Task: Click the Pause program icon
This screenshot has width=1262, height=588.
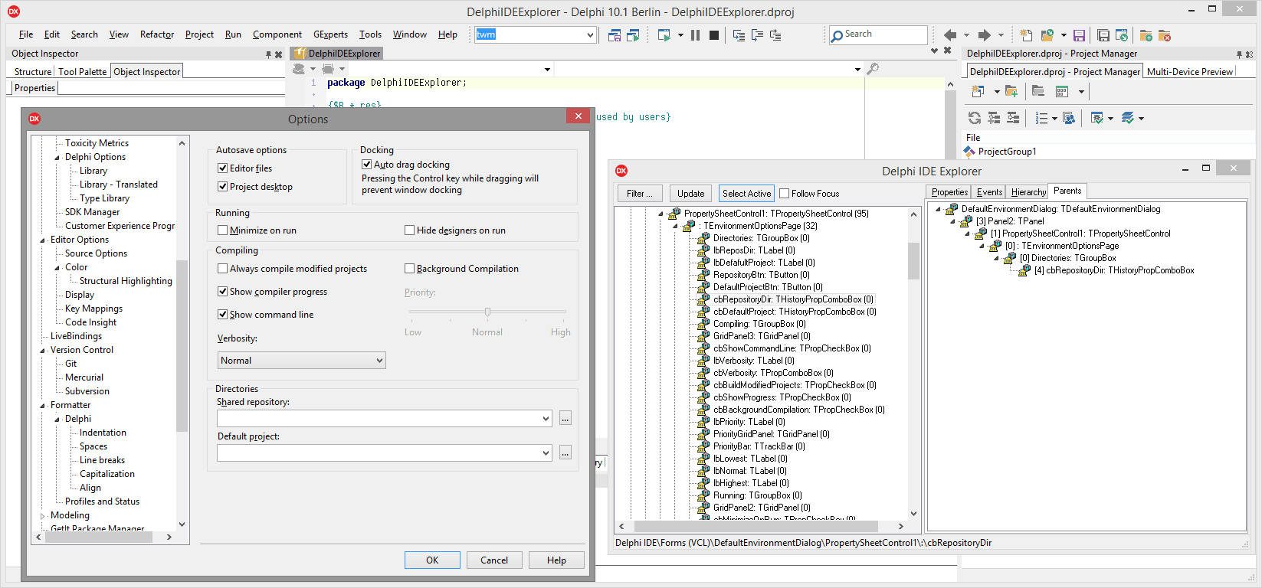Action: [x=696, y=35]
